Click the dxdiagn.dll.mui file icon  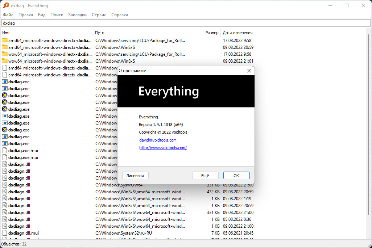pyautogui.click(x=5, y=233)
